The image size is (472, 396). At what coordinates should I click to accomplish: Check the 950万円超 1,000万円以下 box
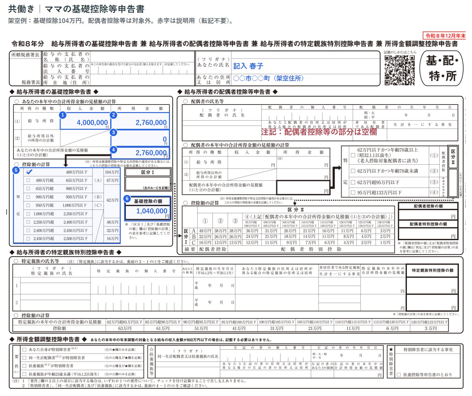coord(29,205)
